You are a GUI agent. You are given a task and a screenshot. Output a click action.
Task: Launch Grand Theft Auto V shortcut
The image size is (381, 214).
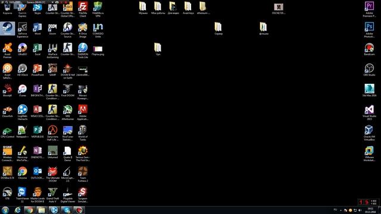(52, 195)
